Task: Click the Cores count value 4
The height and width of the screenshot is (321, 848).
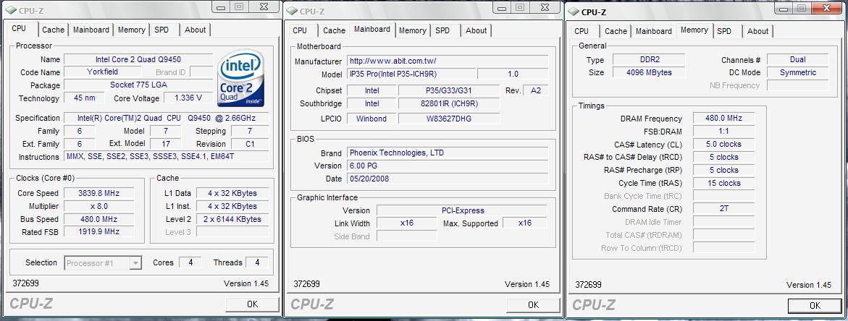Action: (x=190, y=262)
